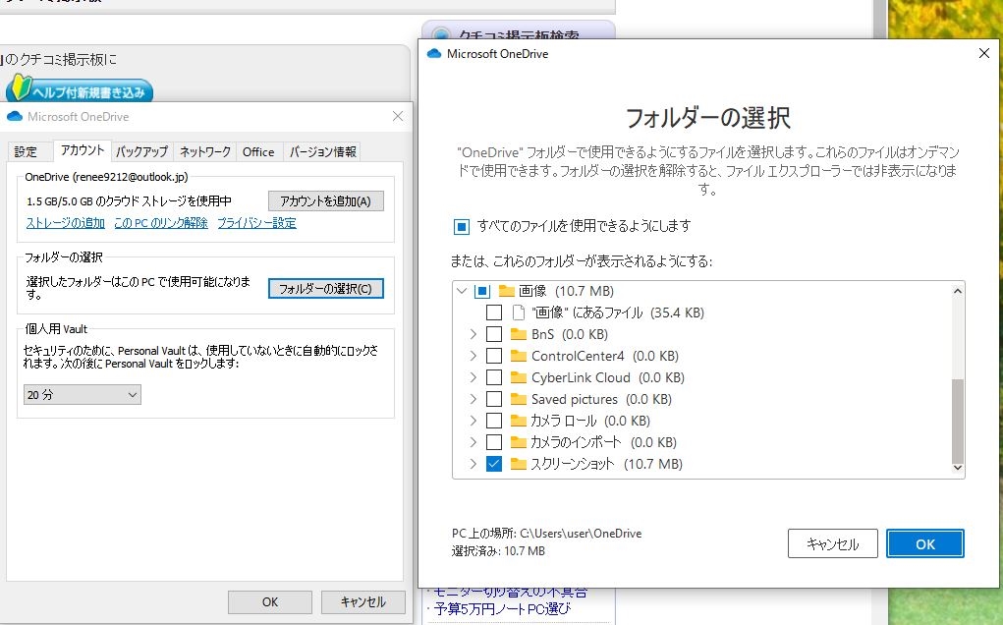Click the カメラ ロール folder icon

pyautogui.click(x=518, y=421)
